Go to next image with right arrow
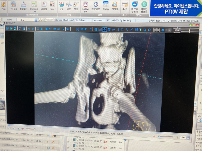Image resolution: width=202 pixels, height=151 pixels. click(x=33, y=29)
